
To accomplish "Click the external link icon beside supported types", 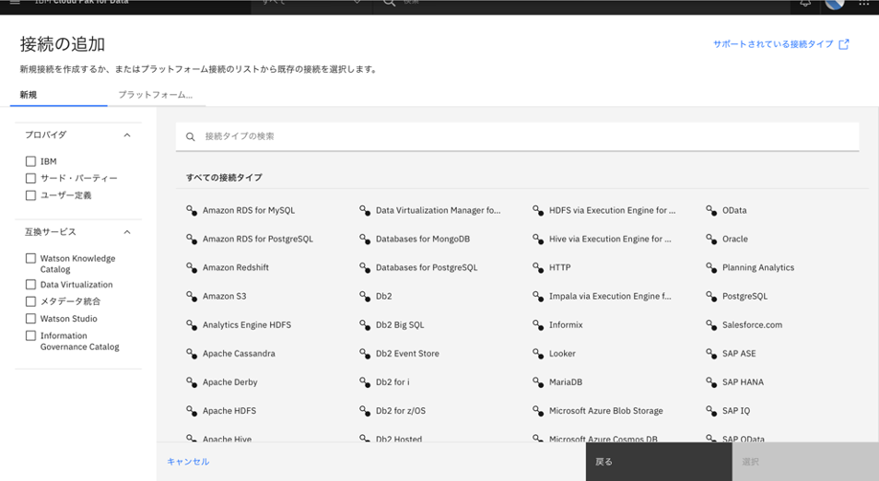I will point(844,44).
